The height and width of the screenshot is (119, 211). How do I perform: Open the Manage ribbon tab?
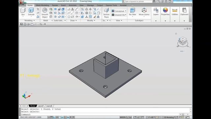[90, 5]
